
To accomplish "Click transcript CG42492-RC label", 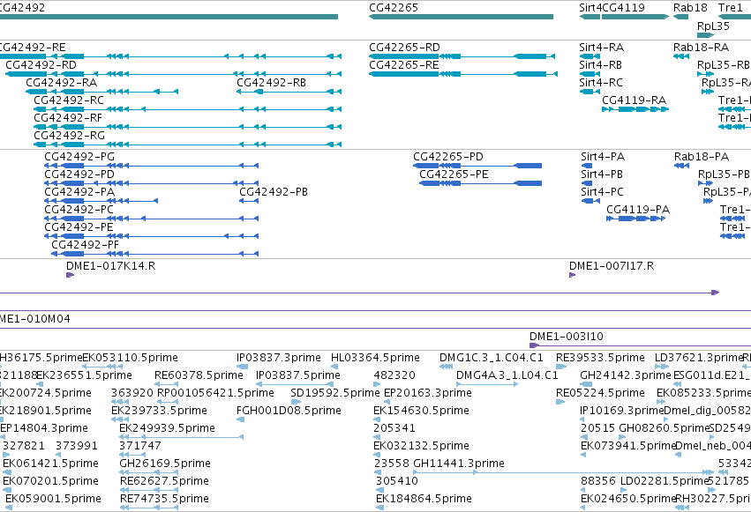I will coord(69,100).
